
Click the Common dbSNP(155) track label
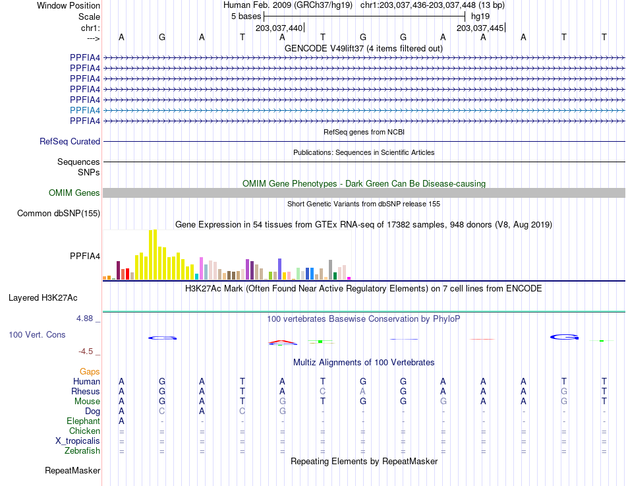[x=59, y=214]
